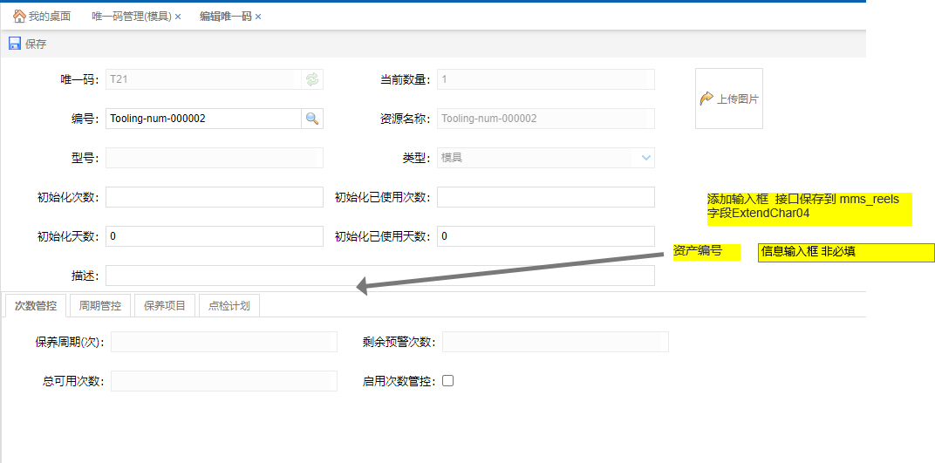Open the 保养项目 tab
935x463 pixels.
click(165, 306)
